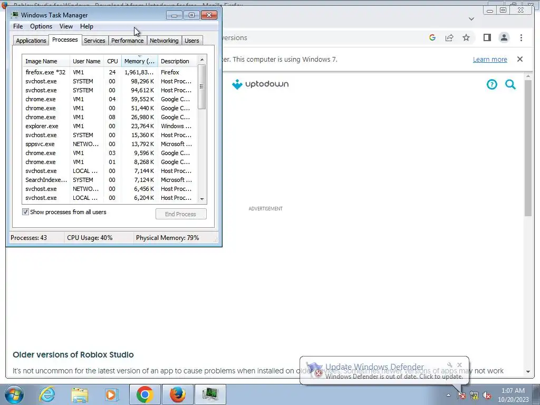Click the Task Manager taskbar button
The height and width of the screenshot is (405, 540).
(x=210, y=394)
